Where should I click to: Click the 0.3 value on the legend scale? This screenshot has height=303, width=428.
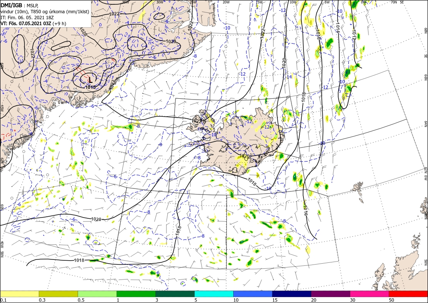42,300
